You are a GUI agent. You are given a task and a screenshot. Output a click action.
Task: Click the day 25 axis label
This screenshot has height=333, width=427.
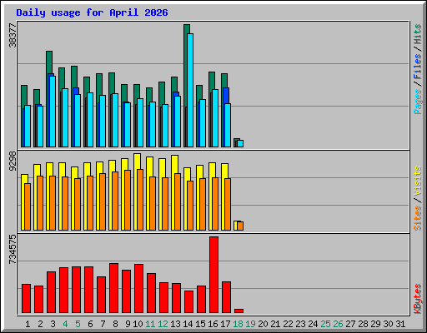[x=325, y=324]
